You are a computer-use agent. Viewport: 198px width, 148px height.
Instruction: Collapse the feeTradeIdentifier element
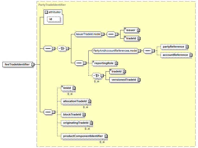(x=33, y=65)
